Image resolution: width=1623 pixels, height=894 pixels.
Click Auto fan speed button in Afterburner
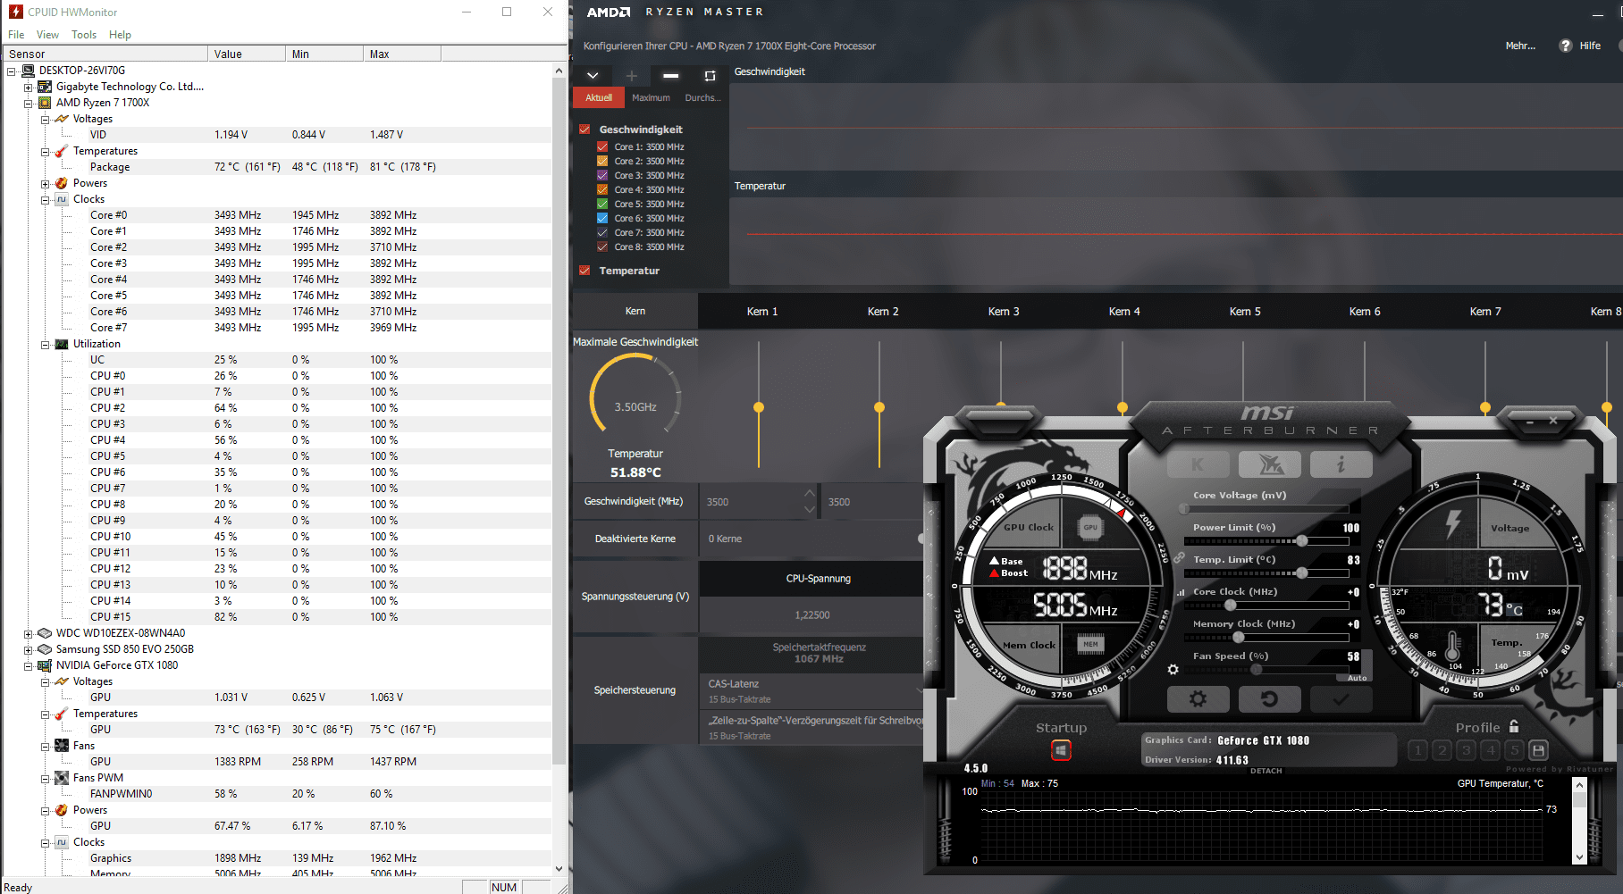[1357, 678]
